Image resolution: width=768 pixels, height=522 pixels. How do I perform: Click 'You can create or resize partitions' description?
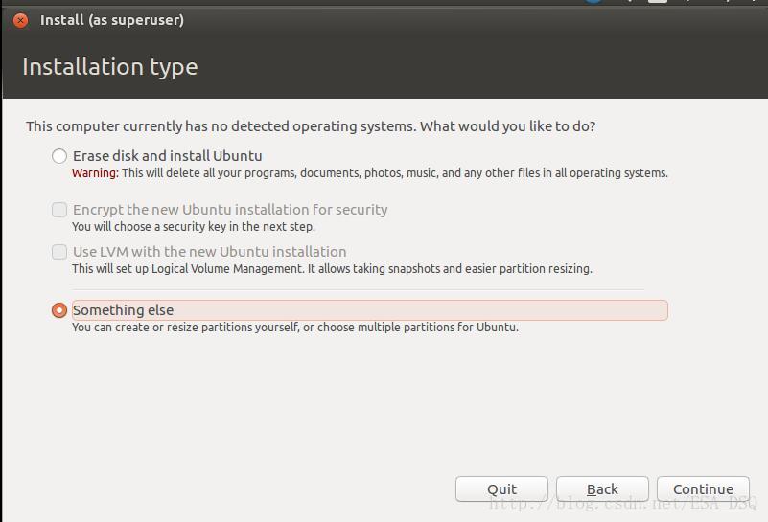[295, 328]
